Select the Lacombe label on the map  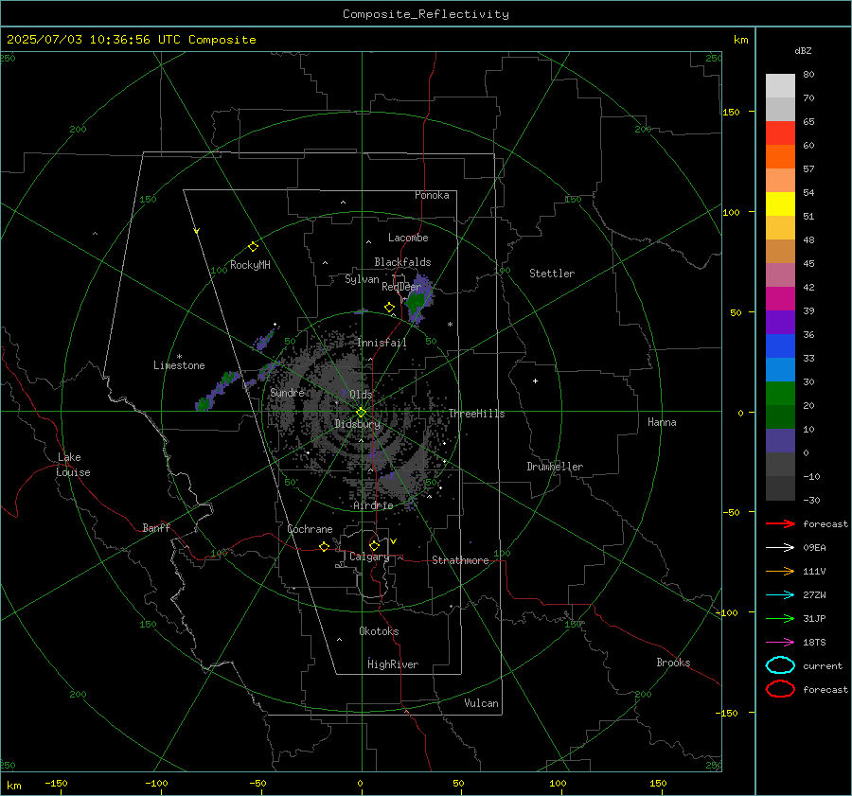408,238
